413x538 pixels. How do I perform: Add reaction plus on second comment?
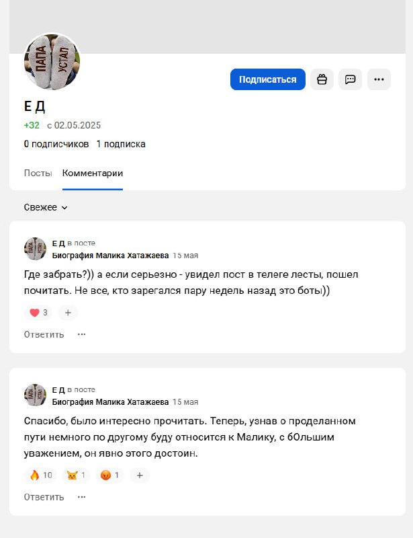[139, 475]
